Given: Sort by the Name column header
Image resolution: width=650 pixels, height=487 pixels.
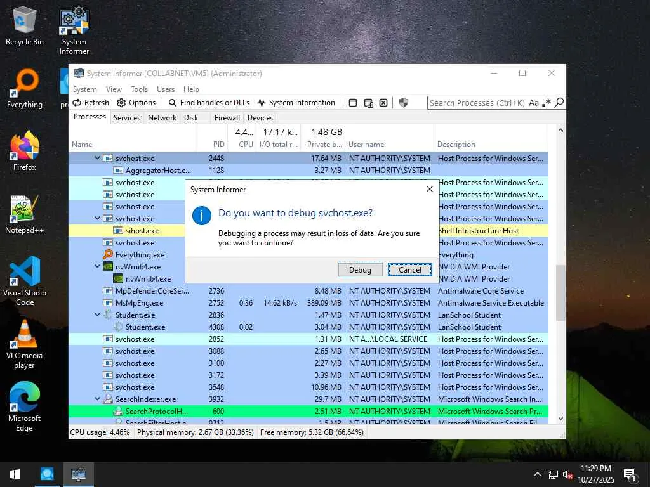Looking at the screenshot, I should [132, 145].
